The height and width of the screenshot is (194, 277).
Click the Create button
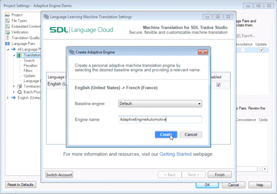coord(166,134)
